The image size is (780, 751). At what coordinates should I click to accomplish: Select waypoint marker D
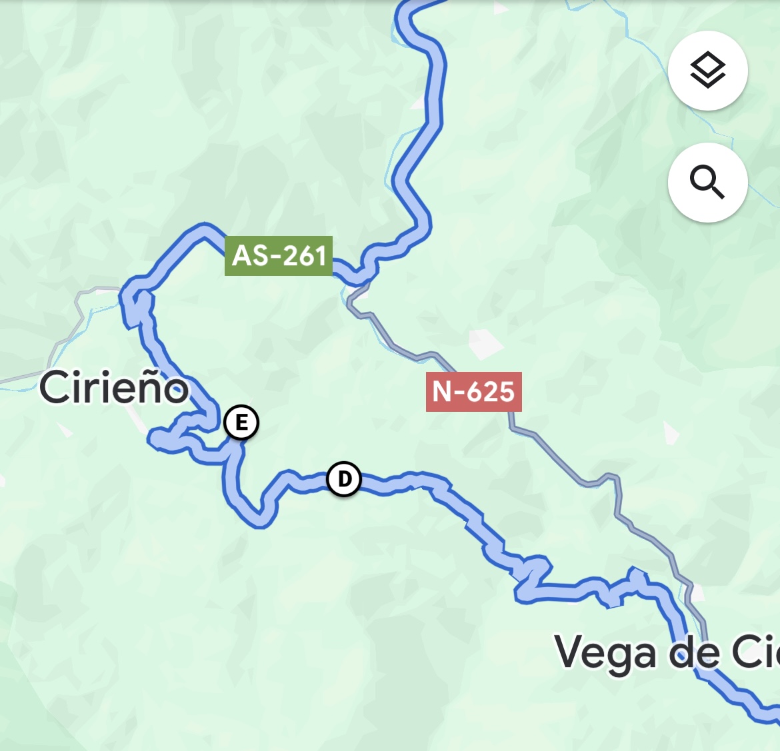[344, 479]
